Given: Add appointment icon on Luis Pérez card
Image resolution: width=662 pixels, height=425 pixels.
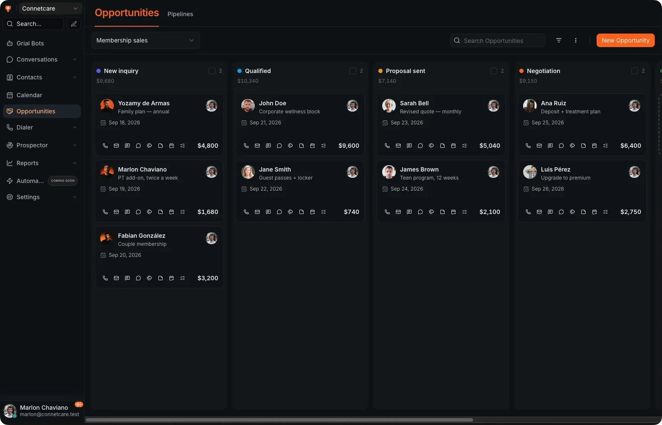Looking at the screenshot, I should (594, 212).
